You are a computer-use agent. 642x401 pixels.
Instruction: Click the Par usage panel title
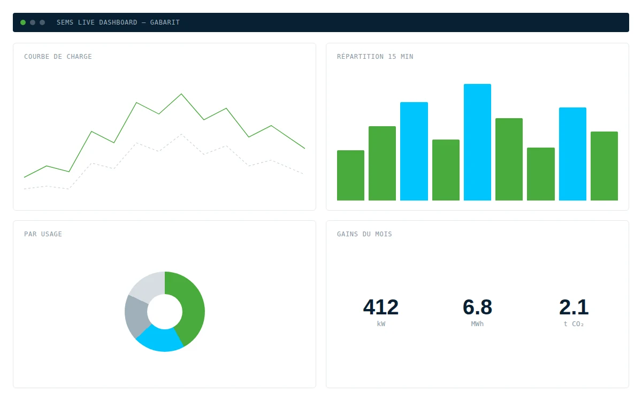tap(43, 234)
